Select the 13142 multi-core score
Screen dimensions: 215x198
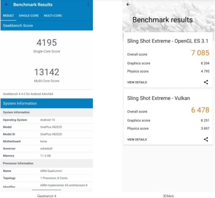47,72
